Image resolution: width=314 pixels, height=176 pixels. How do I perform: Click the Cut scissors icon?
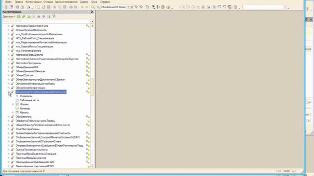(54, 7)
